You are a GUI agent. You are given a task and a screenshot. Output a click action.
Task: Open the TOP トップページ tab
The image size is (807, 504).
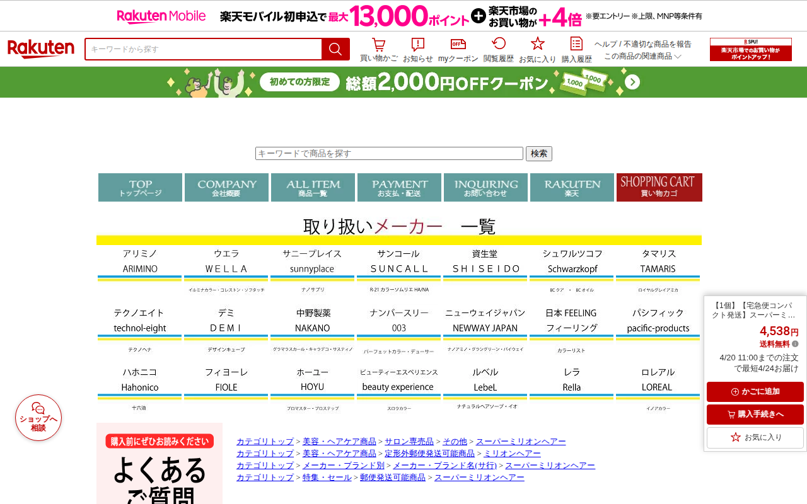point(140,188)
